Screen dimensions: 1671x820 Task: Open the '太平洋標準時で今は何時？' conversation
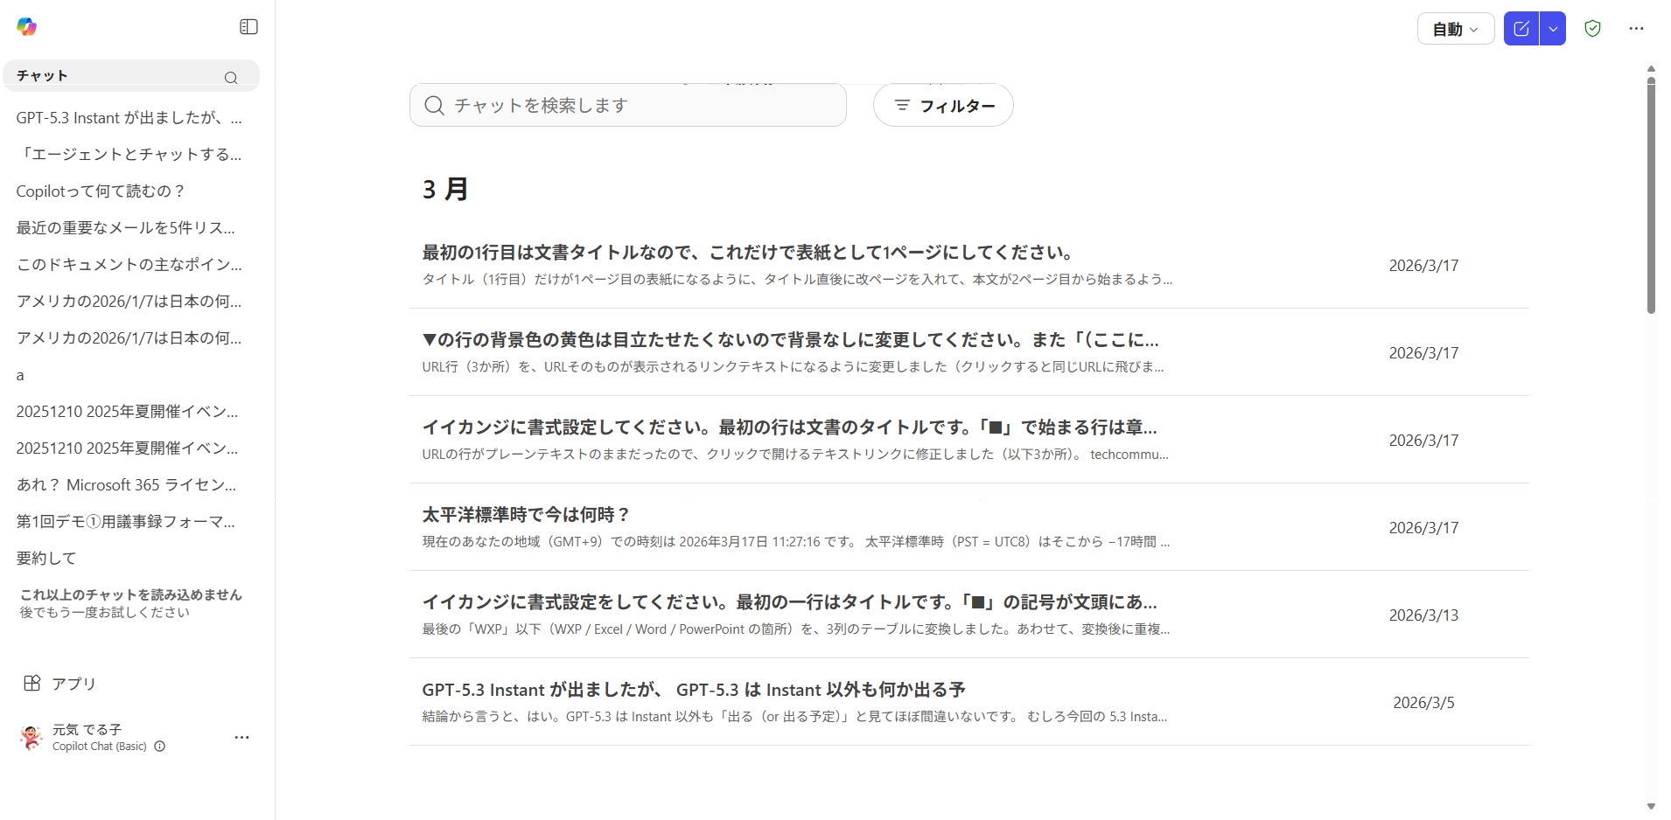coord(527,515)
